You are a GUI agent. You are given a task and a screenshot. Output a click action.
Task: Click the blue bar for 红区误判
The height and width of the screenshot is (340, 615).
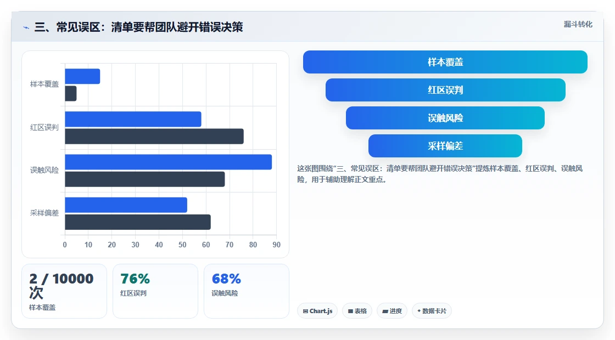point(133,119)
